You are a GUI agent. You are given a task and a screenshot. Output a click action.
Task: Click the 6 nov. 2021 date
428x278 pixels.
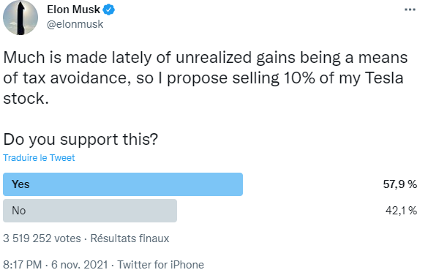[80, 265]
